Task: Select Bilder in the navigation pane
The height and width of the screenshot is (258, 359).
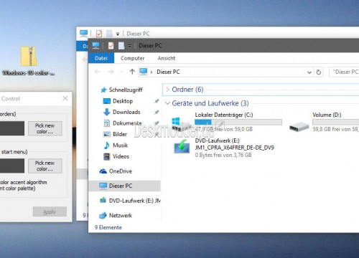Action: coord(115,134)
